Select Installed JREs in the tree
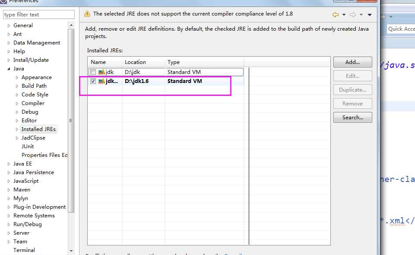 tap(38, 129)
